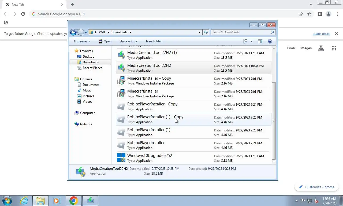Open the Organize menu
The height and width of the screenshot is (206, 343).
coord(82,41)
